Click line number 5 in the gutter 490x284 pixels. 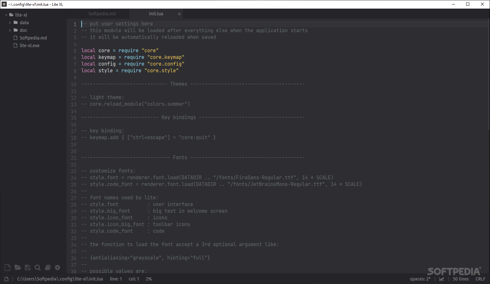pos(75,51)
